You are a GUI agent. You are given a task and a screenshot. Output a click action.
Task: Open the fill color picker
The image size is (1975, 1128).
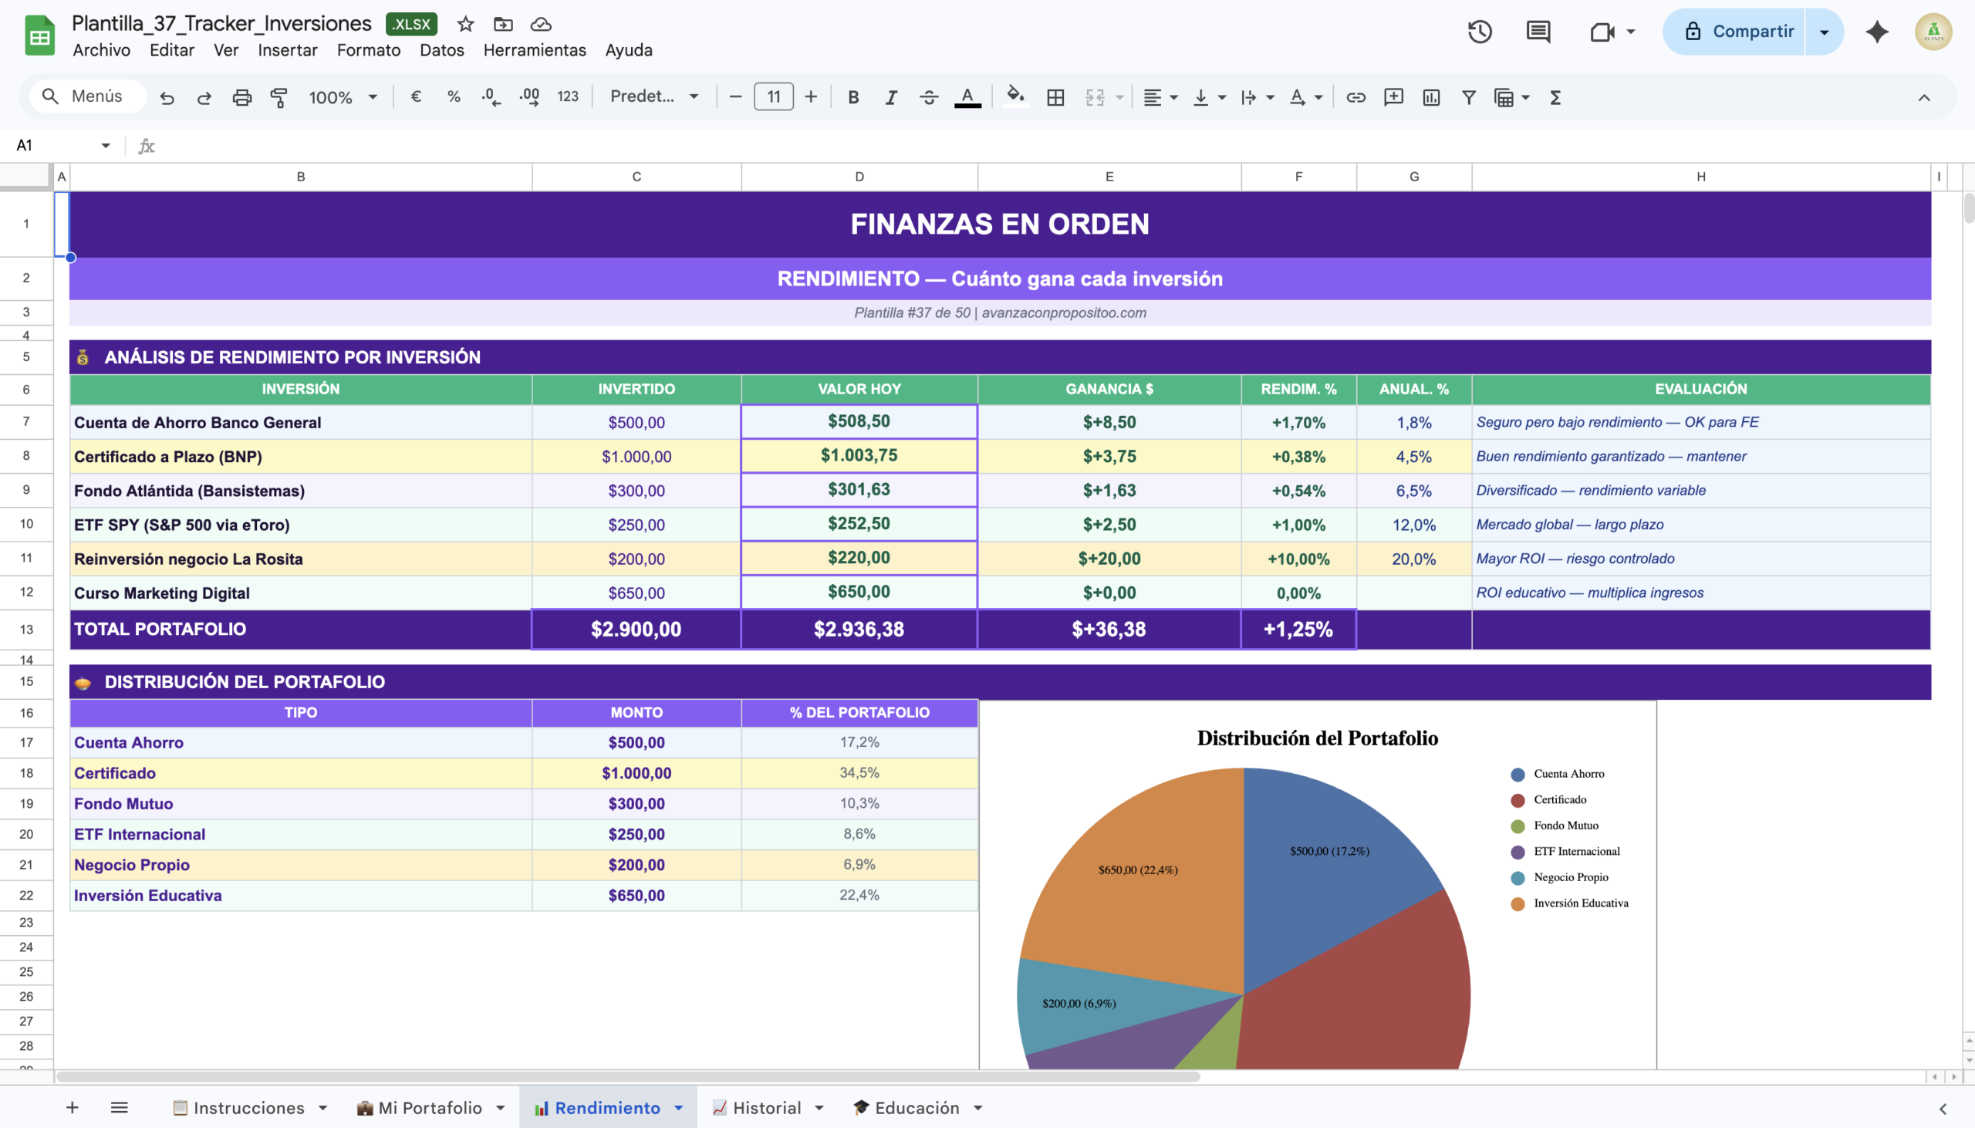(x=1015, y=97)
